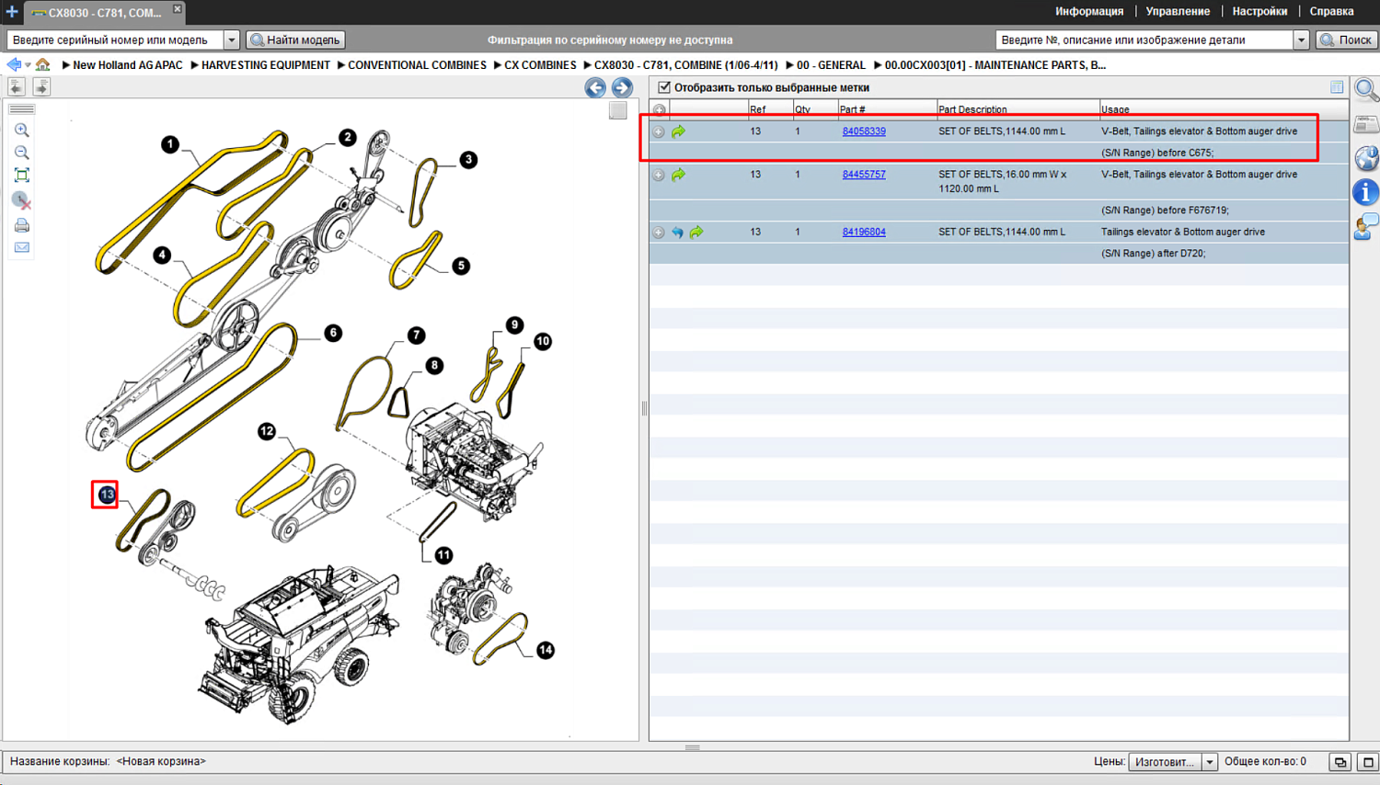This screenshot has height=785, width=1380.
Task: Open the Управление menu
Action: (1178, 12)
